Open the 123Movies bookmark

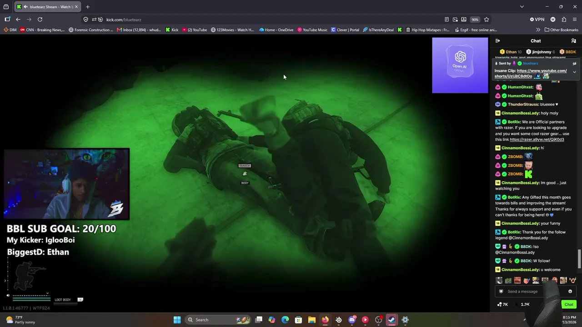232,30
